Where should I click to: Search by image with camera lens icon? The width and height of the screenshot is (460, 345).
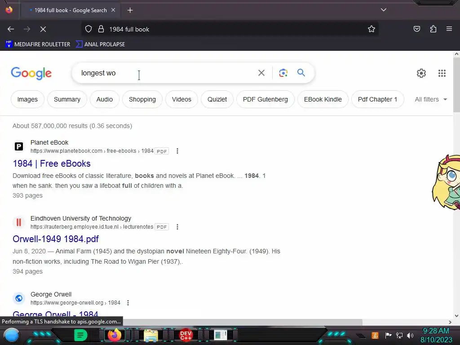point(283,73)
